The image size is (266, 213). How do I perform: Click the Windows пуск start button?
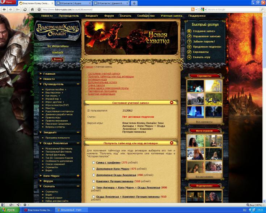(x=10, y=210)
